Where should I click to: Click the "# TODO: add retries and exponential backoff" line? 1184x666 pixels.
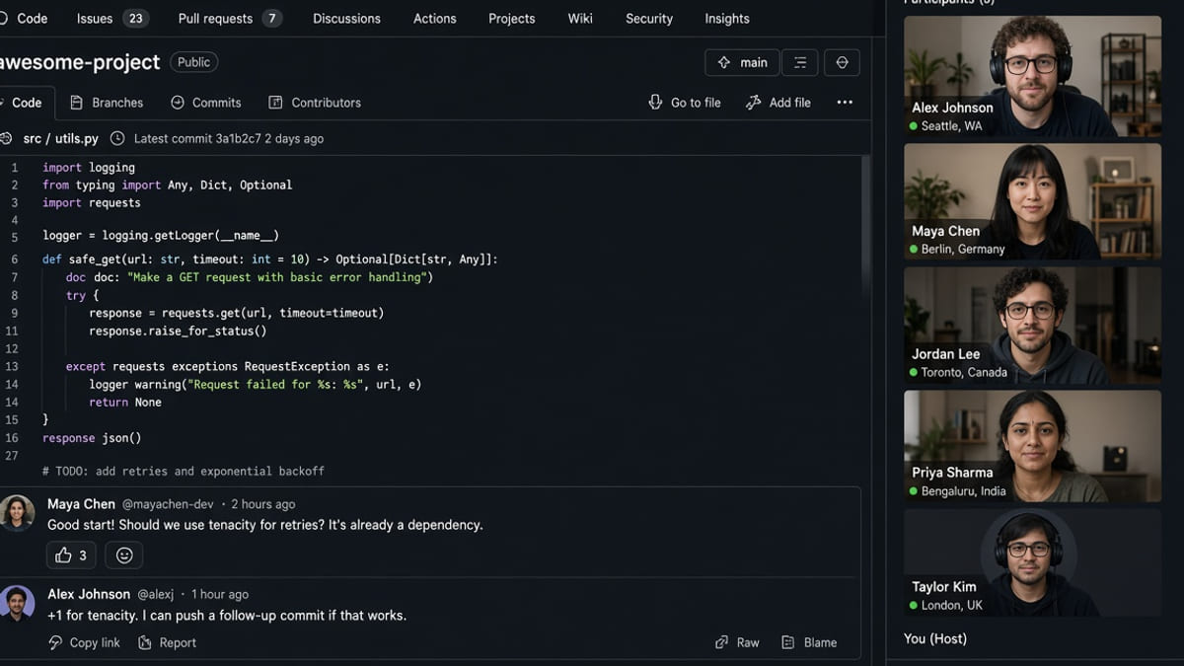184,472
